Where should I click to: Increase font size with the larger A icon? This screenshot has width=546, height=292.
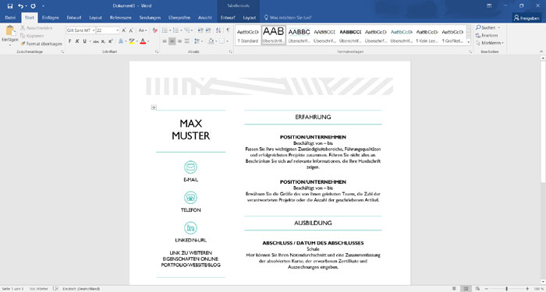point(124,30)
